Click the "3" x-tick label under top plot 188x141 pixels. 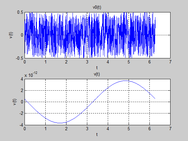point(87,62)
